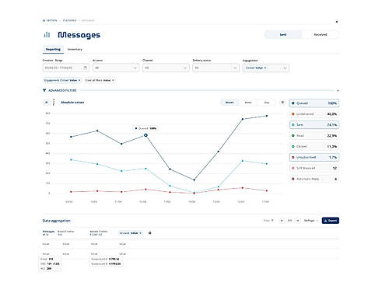Screen dimensions: 382x286
Task: Click the Advanced Filters funnel icon
Action: (x=44, y=90)
